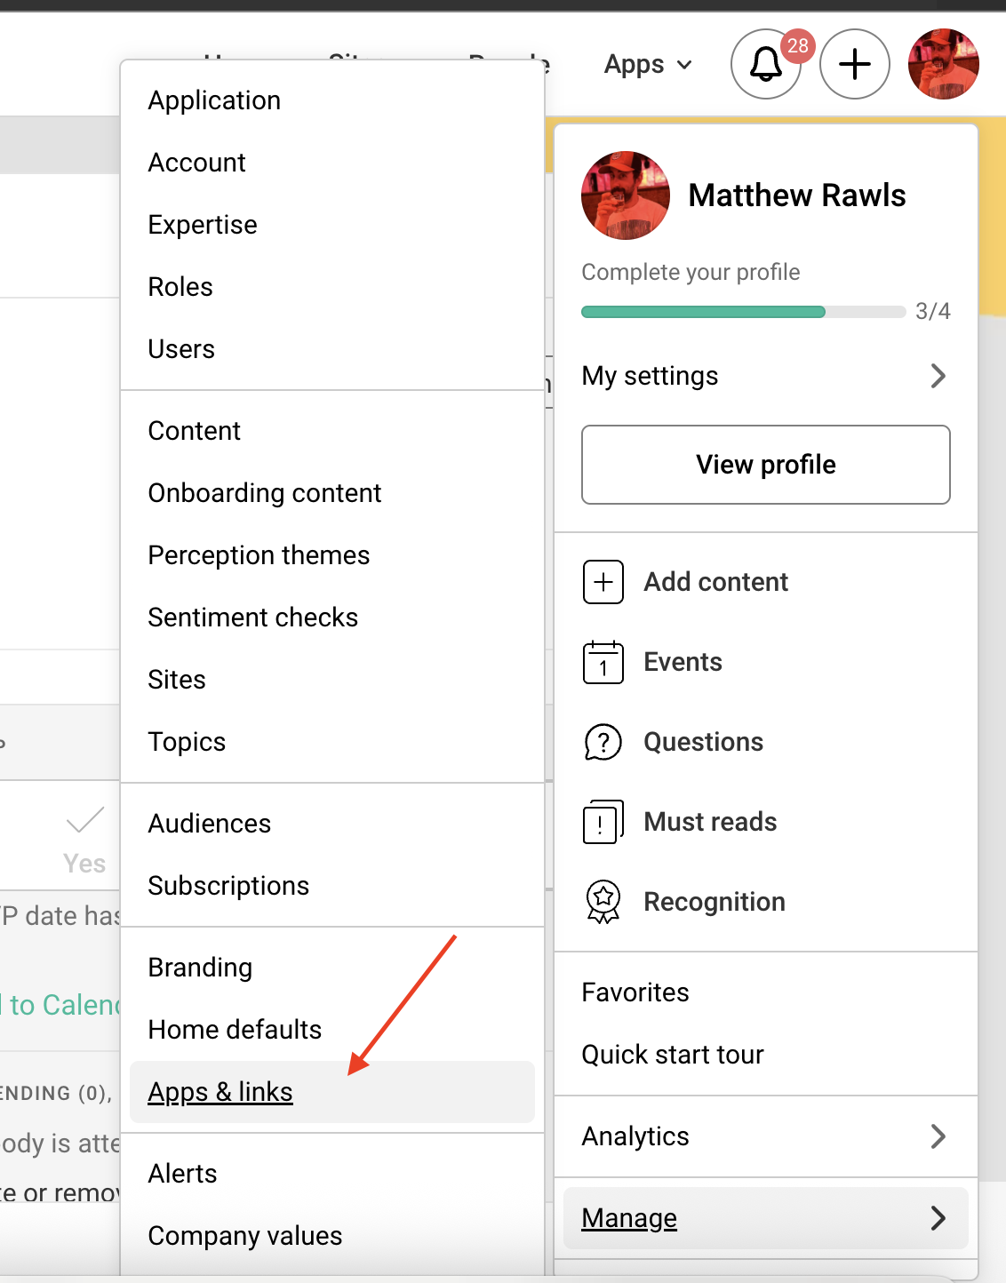Open the Must reads icon
This screenshot has width=1006, height=1283.
click(603, 822)
